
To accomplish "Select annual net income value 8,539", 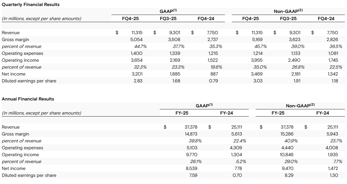I will tap(192, 168).
